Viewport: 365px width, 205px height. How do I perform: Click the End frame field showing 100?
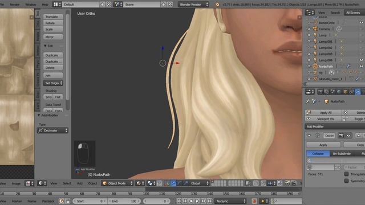(124, 201)
